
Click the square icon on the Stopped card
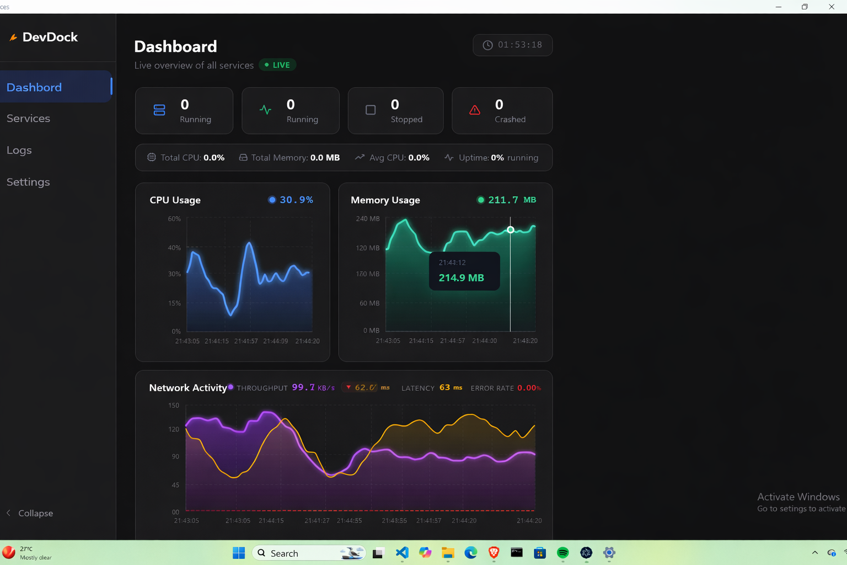[x=370, y=110]
